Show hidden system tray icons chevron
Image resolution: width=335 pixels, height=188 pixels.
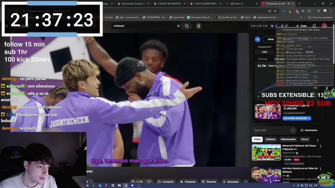pos(294,185)
